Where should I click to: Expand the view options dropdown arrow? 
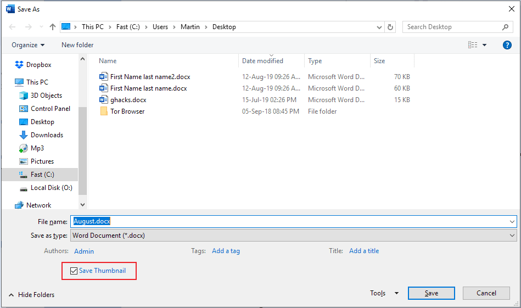(x=484, y=45)
